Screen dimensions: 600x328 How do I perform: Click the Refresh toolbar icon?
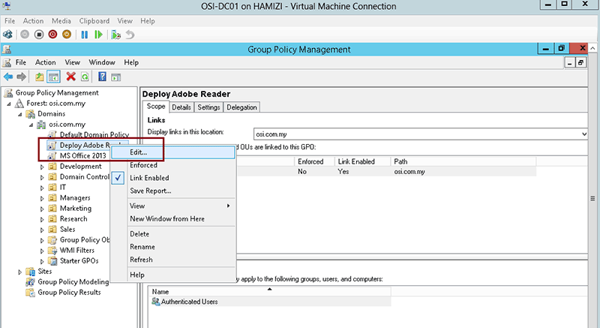coord(85,77)
